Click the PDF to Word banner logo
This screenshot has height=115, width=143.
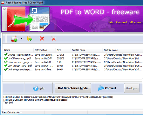pyautogui.click(x=26, y=19)
